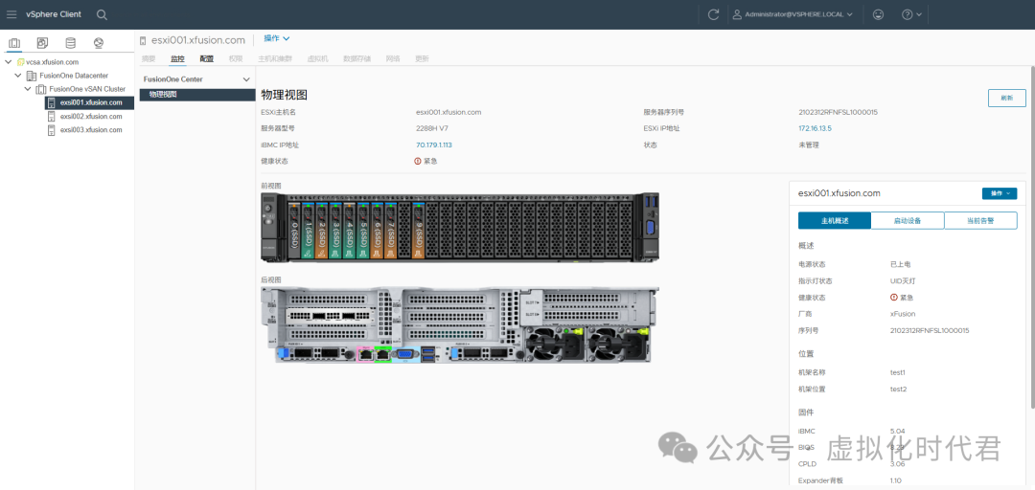Click the left rear power supply unit
The height and width of the screenshot is (490, 1035).
[555, 343]
